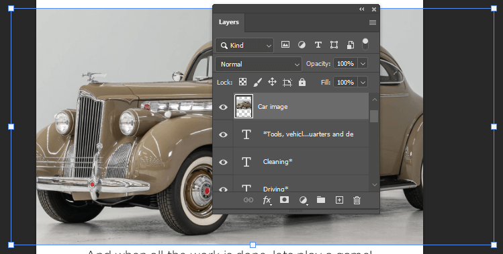Toggle the layer filtering switch
The height and width of the screenshot is (254, 503).
pos(365,44)
